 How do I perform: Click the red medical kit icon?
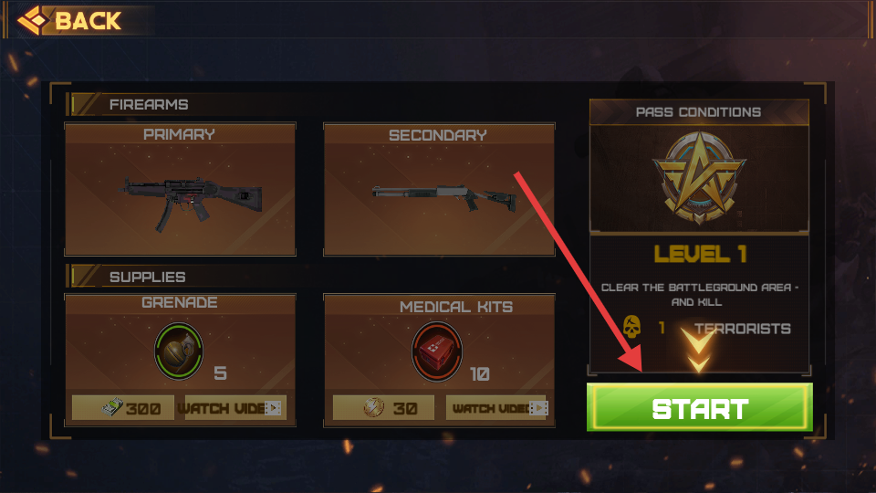pos(437,351)
